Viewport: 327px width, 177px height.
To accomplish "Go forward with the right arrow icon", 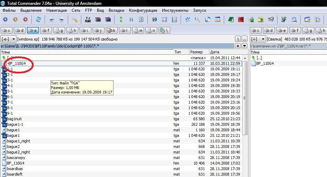I will coord(61,20).
